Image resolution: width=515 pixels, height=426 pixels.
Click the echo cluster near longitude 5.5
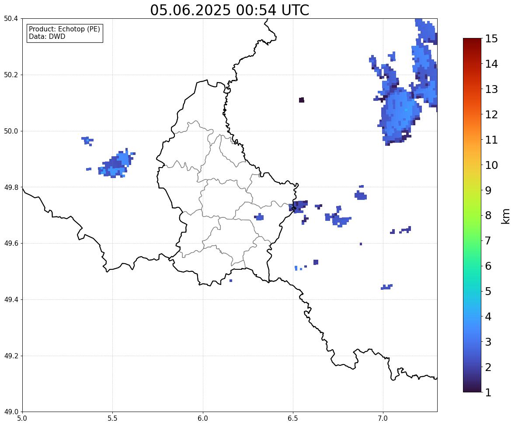pos(117,163)
